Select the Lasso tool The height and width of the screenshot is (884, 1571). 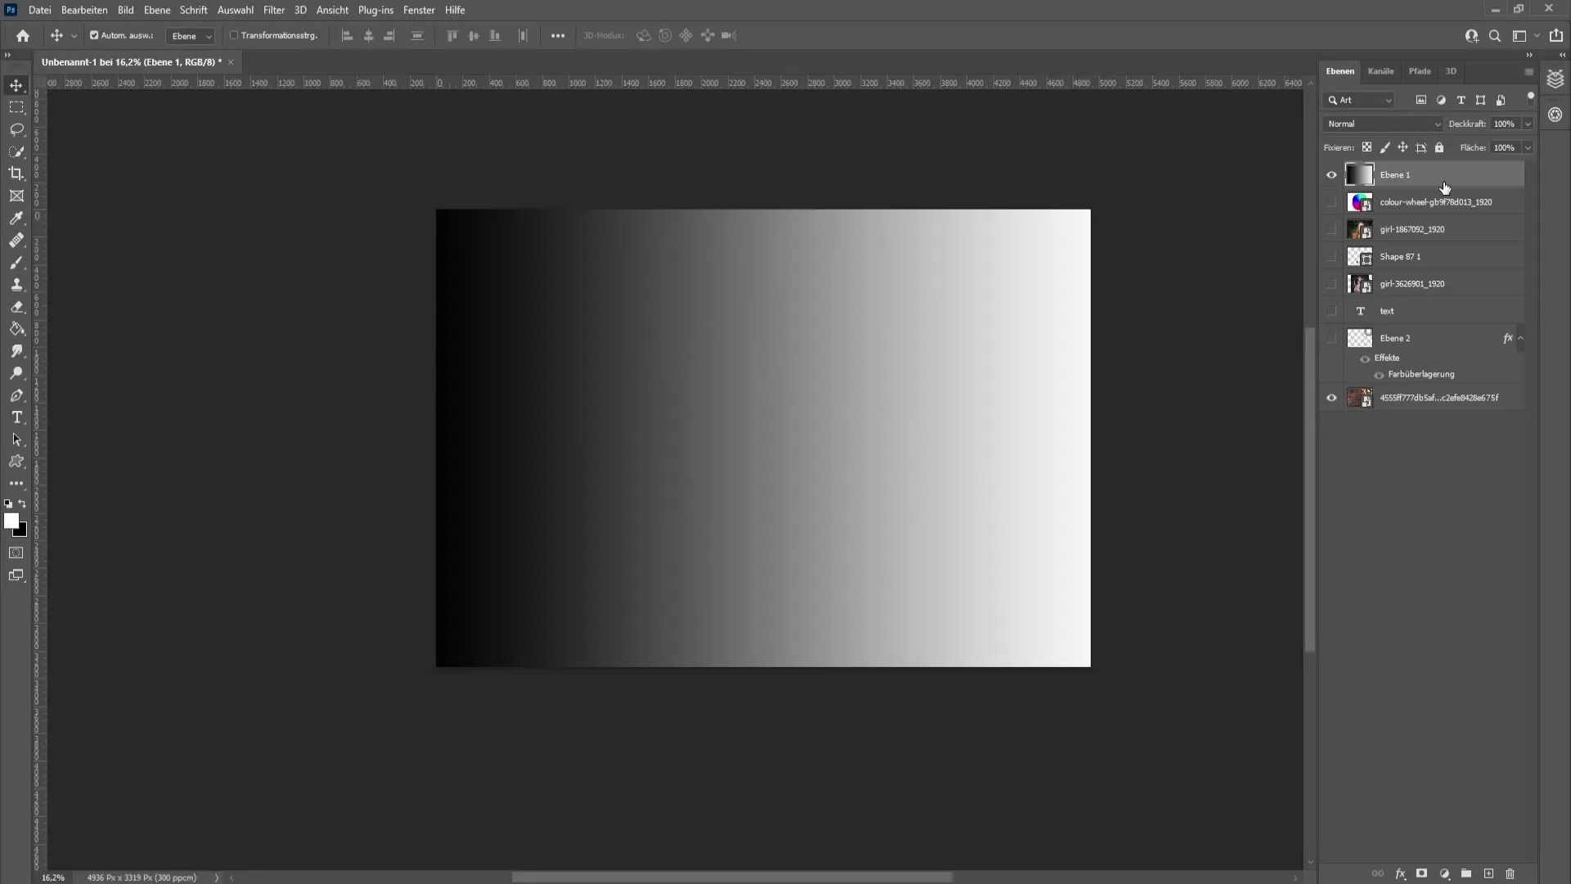(16, 129)
